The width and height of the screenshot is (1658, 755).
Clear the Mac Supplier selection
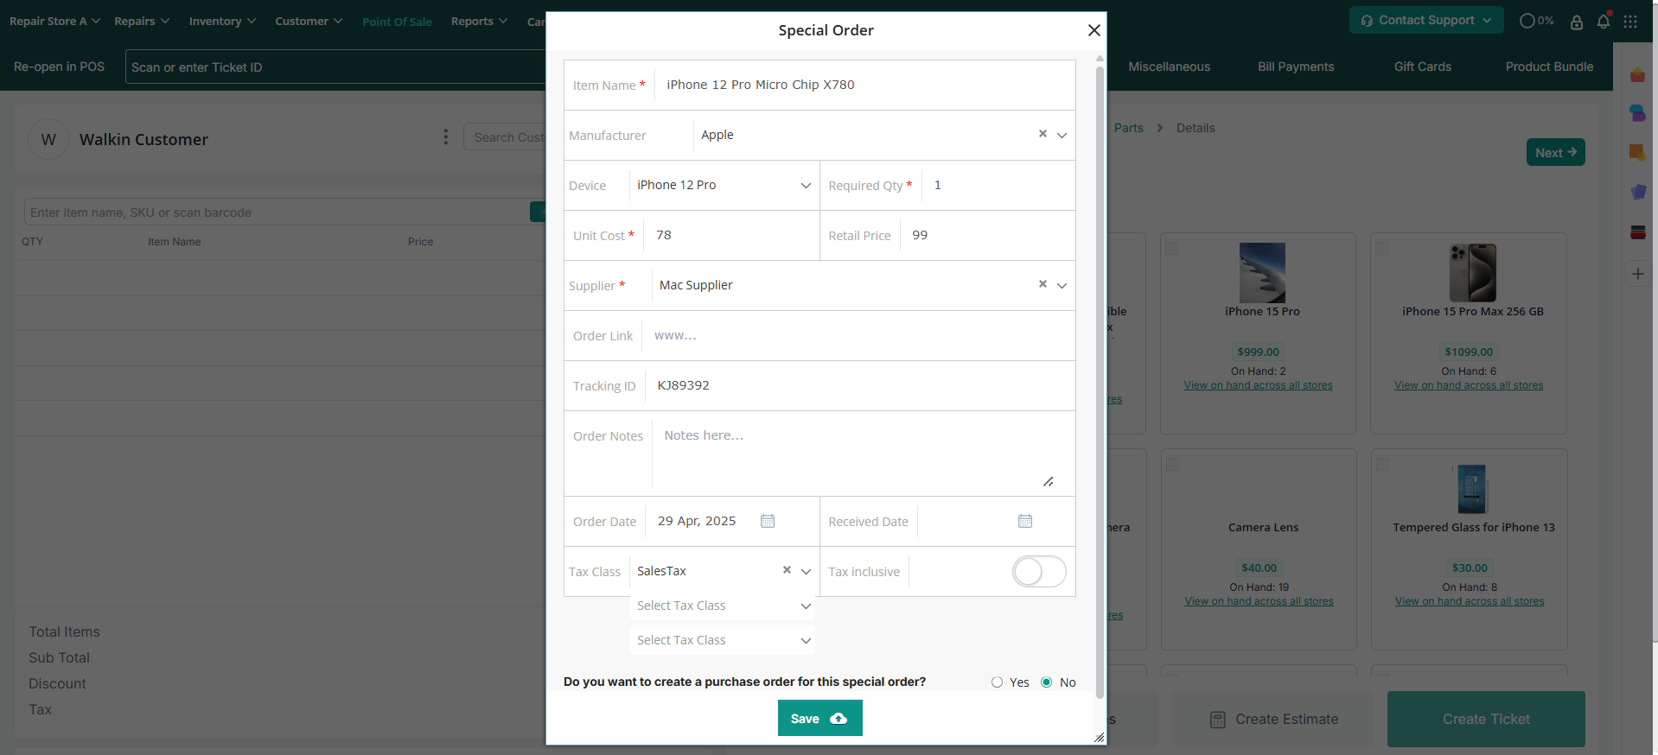click(1043, 284)
